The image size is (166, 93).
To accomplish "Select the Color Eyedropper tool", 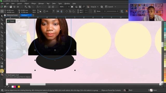I will coord(2,71).
